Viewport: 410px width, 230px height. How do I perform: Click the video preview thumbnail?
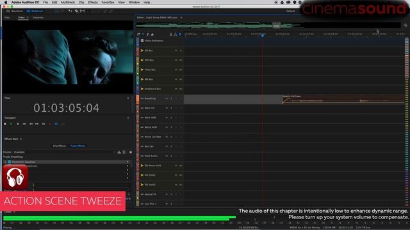click(x=68, y=57)
